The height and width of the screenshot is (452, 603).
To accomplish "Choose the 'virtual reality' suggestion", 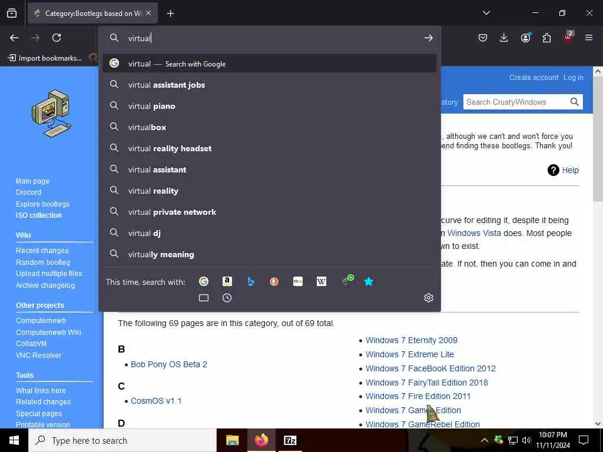I will pyautogui.click(x=270, y=191).
